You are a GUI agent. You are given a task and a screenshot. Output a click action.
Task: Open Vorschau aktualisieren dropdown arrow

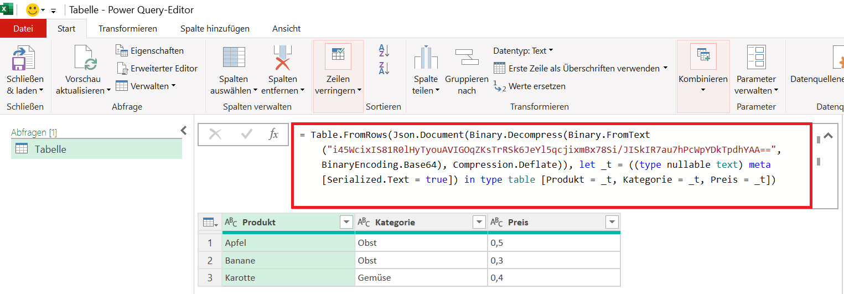[109, 90]
